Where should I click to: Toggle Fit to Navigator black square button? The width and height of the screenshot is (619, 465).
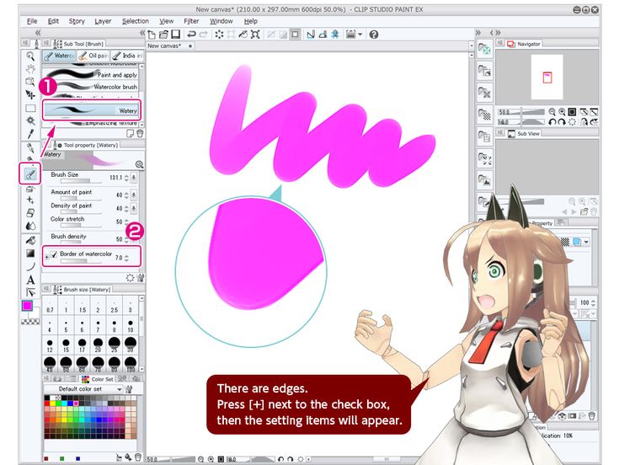point(572,112)
